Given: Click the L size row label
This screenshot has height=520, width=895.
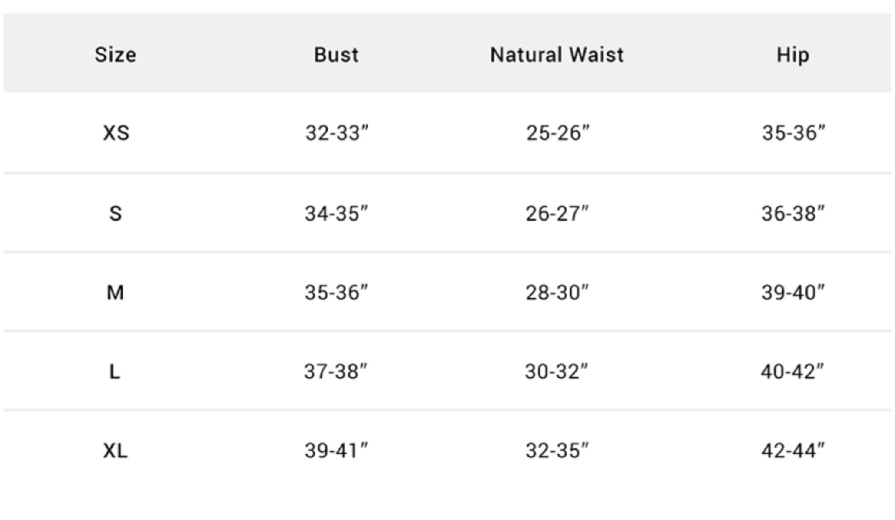Looking at the screenshot, I should pos(115,372).
